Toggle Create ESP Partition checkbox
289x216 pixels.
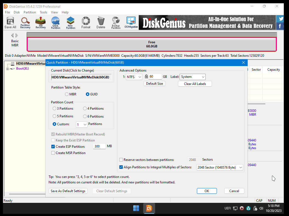(53, 147)
